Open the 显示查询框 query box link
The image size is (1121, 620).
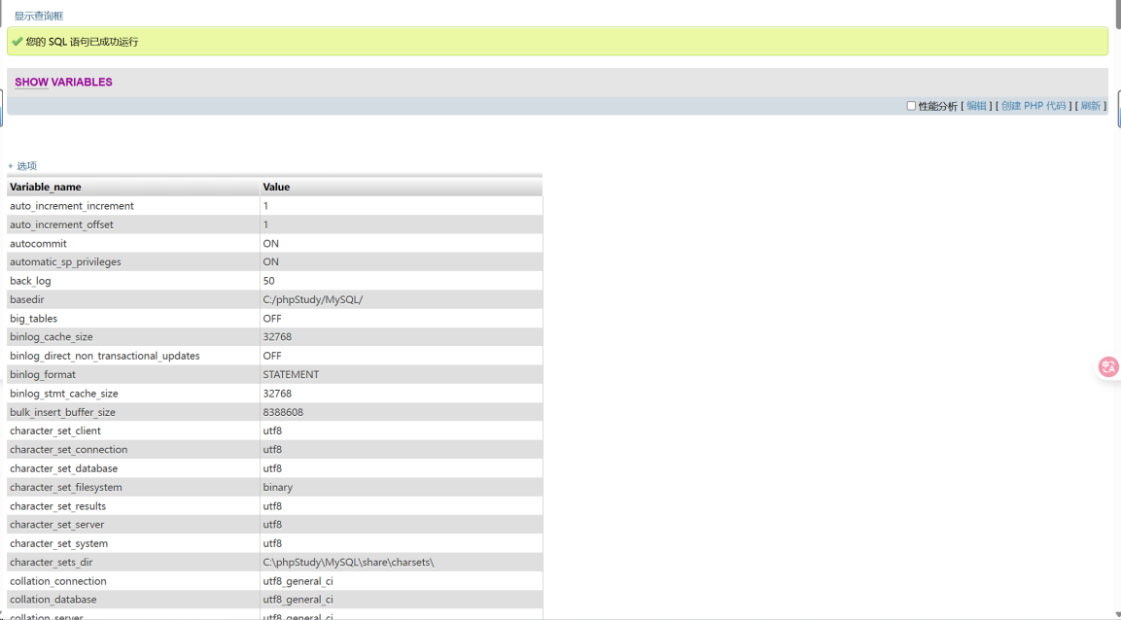coord(39,17)
